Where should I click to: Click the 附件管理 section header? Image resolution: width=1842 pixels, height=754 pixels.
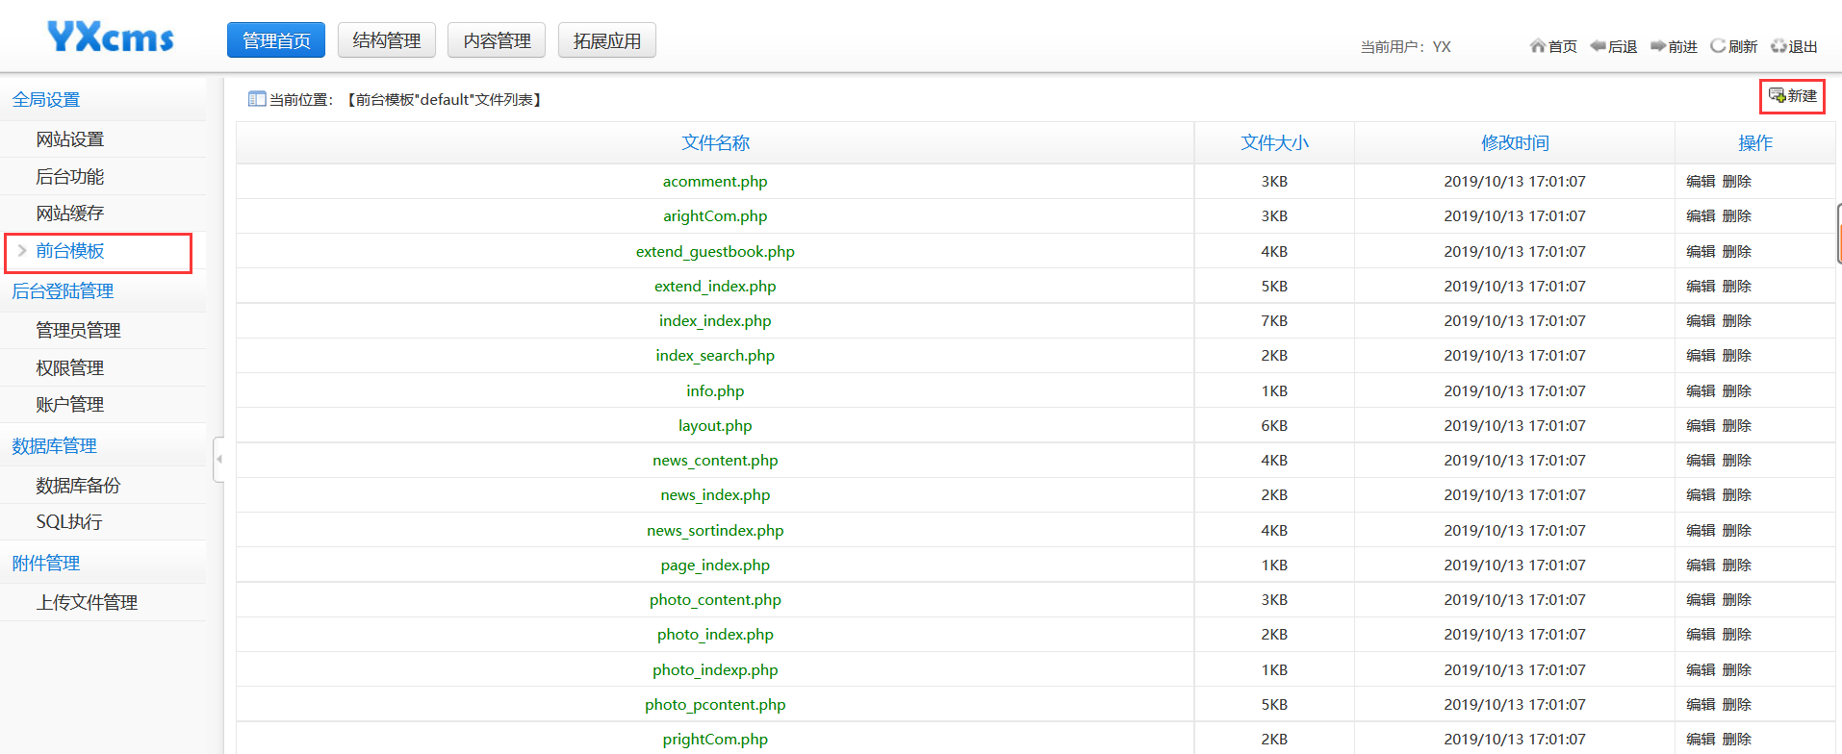point(46,564)
